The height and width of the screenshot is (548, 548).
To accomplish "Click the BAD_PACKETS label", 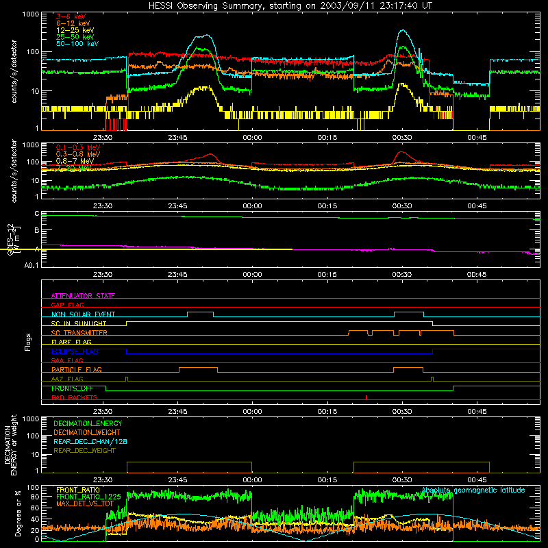I will click(75, 397).
